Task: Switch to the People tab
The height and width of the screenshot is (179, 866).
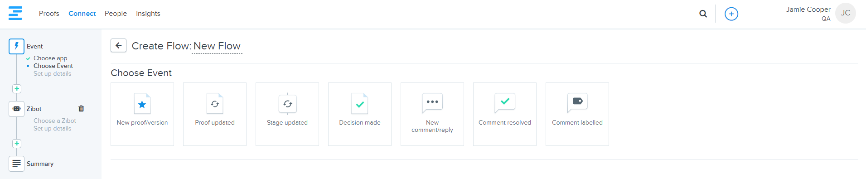Action: 116,14
